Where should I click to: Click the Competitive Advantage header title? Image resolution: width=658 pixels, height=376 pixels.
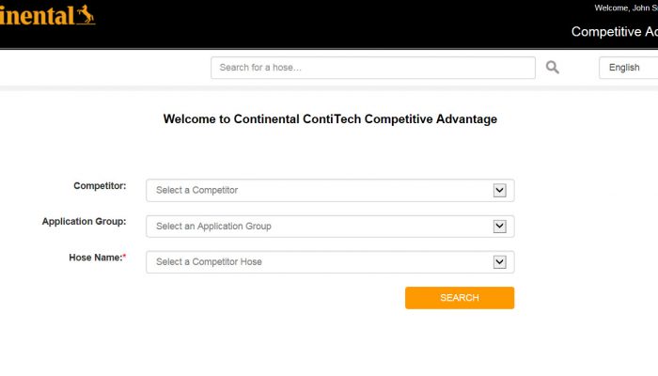(614, 32)
